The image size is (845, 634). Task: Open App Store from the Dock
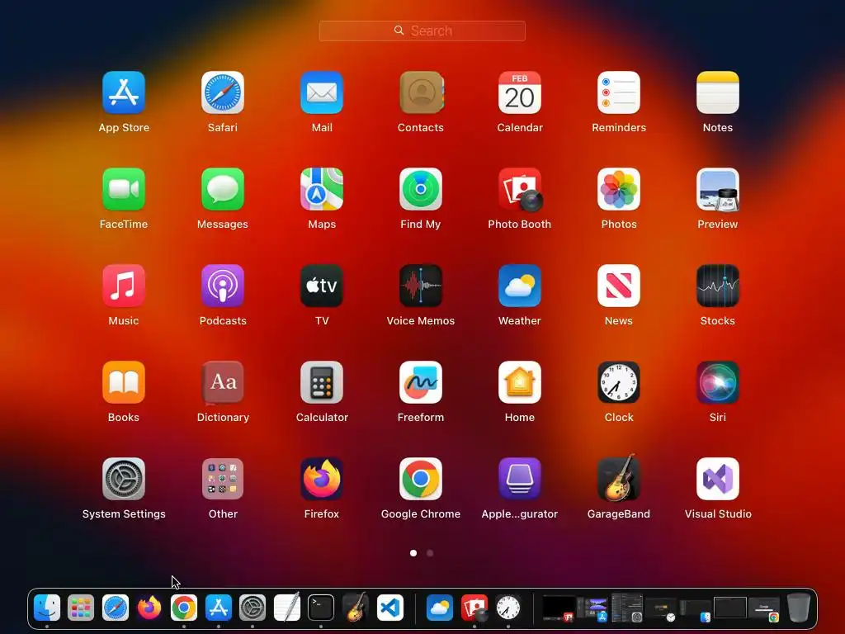click(218, 608)
